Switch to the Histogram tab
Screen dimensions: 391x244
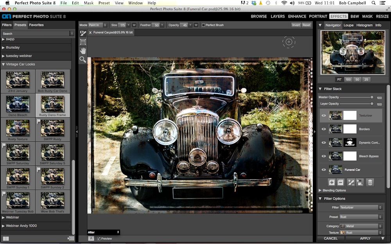coord(364,25)
